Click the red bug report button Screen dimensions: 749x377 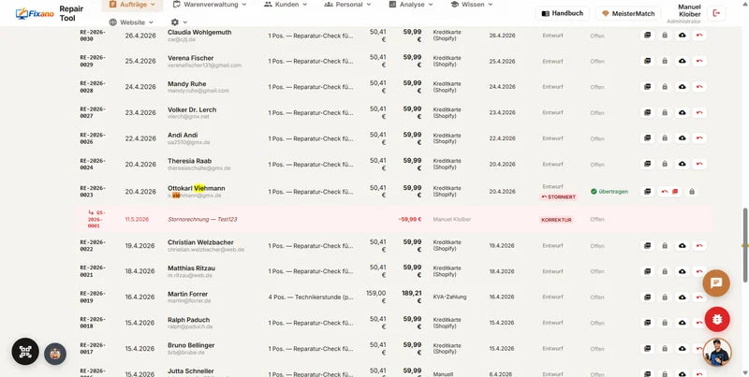click(x=717, y=319)
